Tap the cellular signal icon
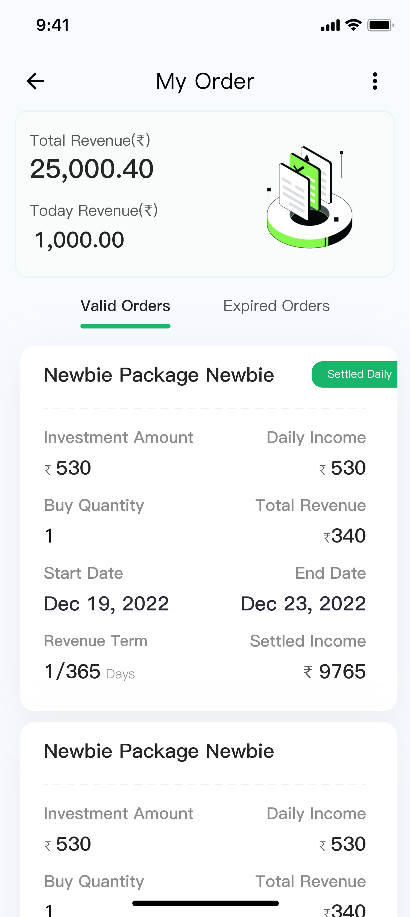This screenshot has width=410, height=917. [330, 25]
